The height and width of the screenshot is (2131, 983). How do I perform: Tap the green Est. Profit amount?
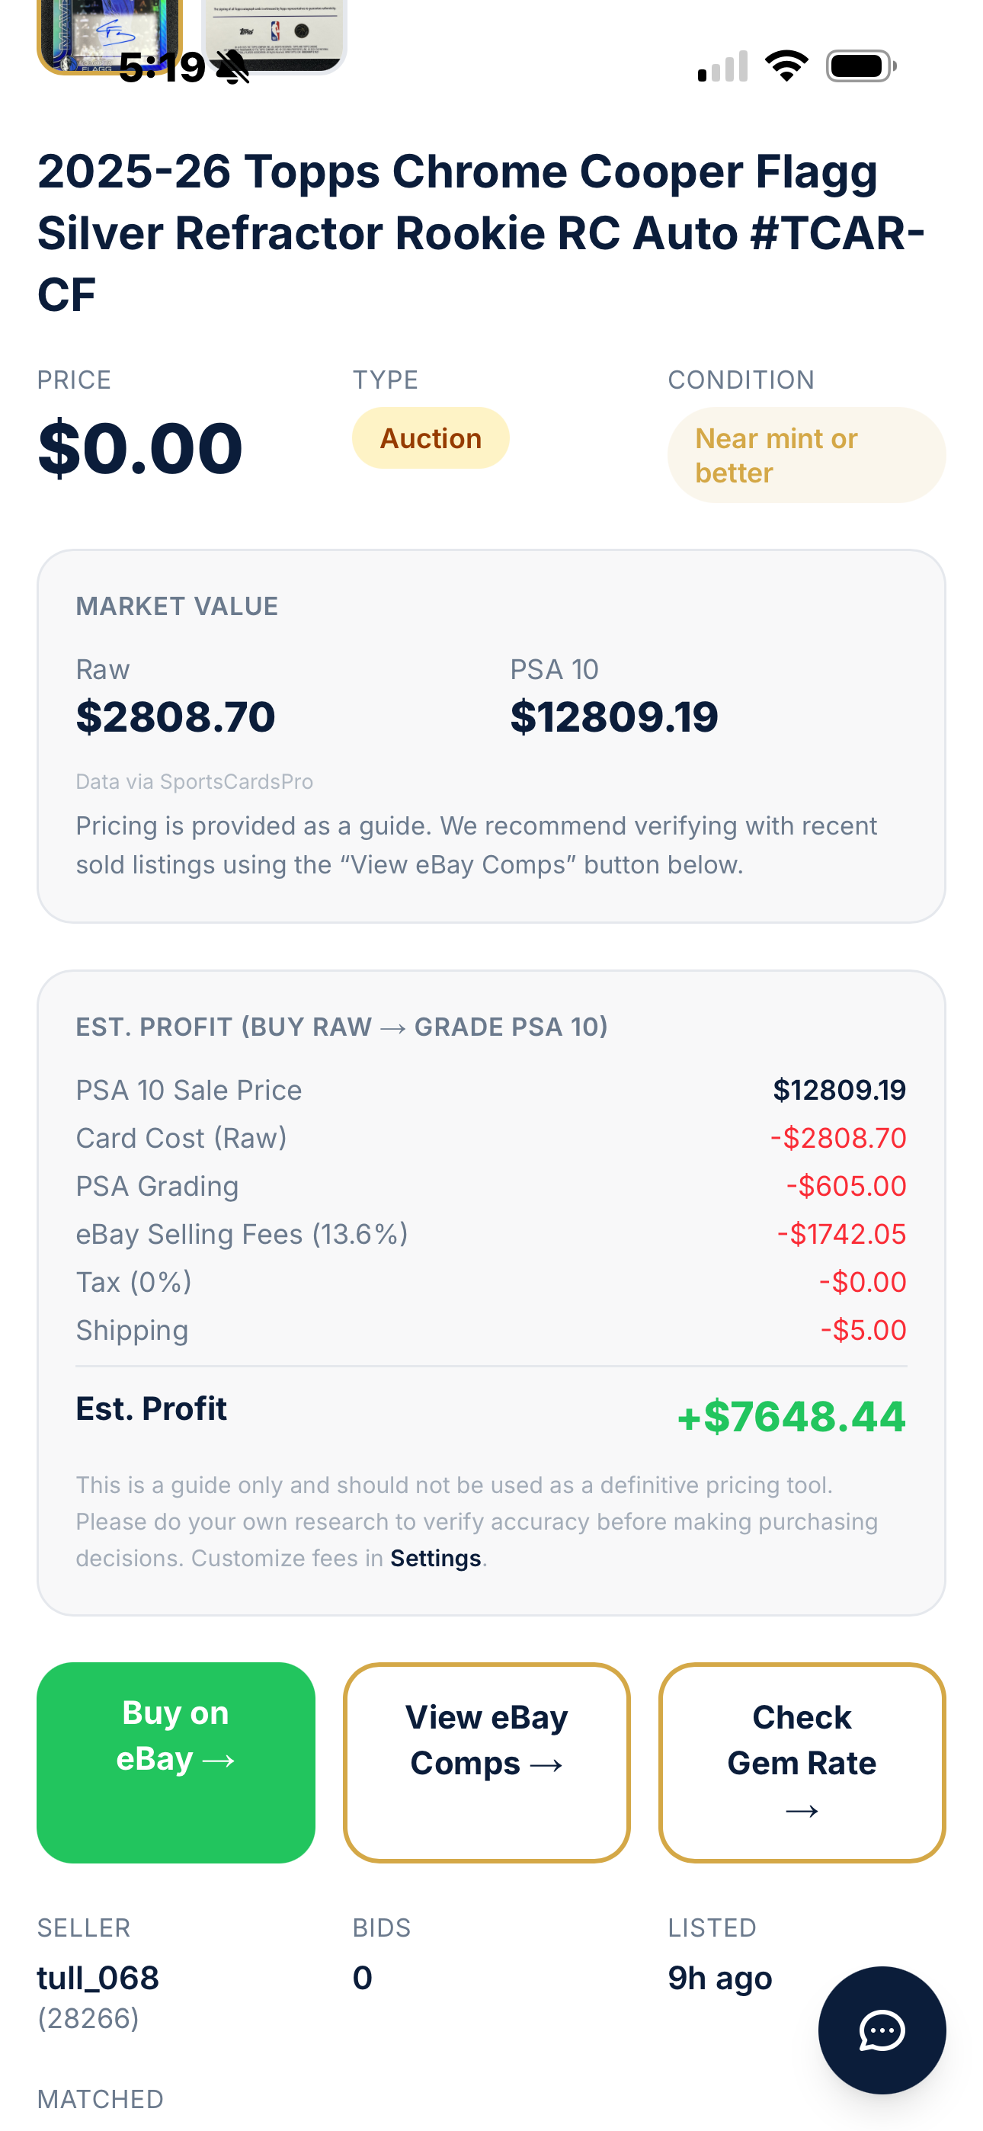[791, 1416]
